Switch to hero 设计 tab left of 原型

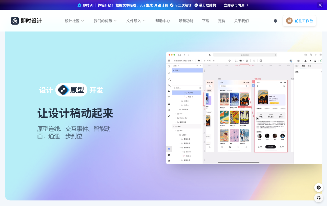(x=46, y=90)
